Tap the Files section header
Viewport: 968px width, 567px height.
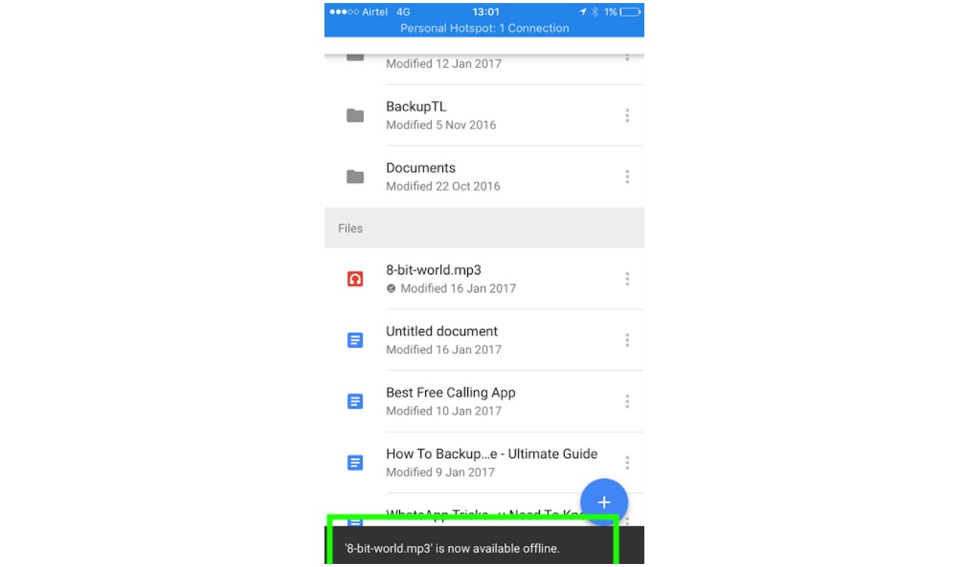[x=484, y=228]
